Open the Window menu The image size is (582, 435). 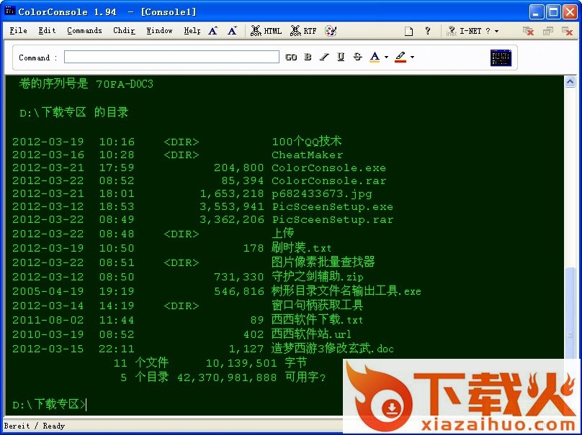(x=159, y=31)
